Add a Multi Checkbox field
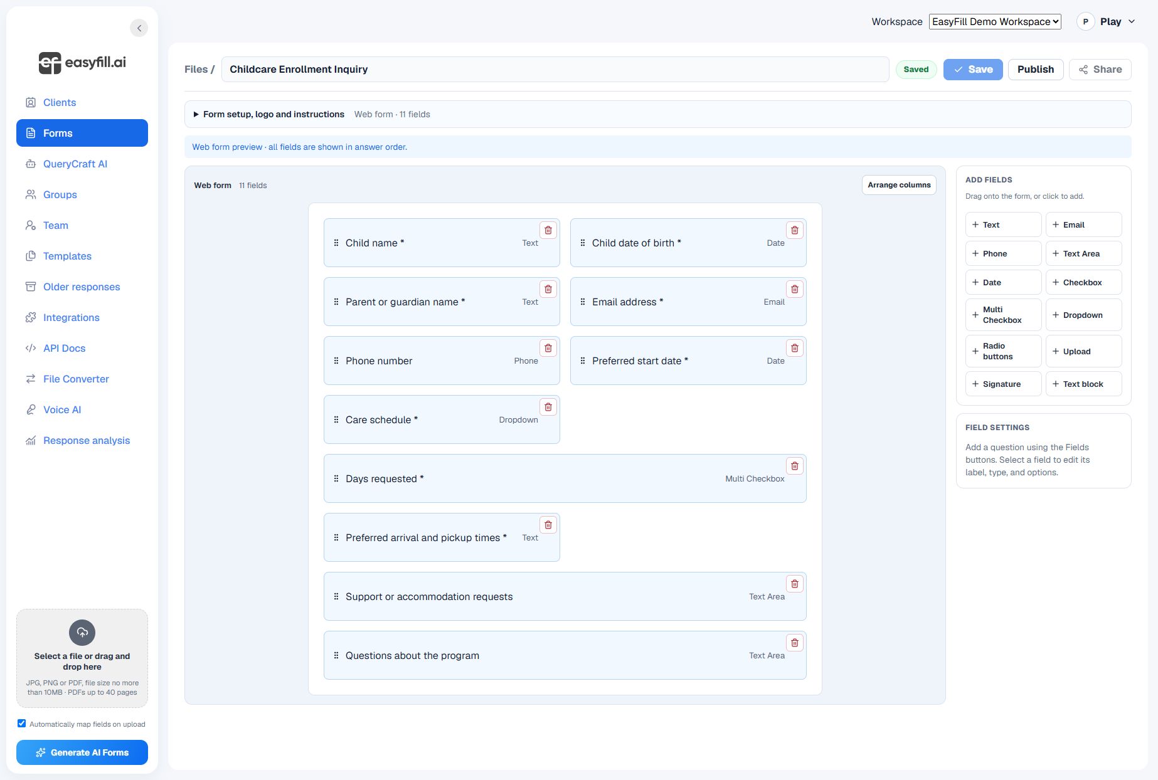The image size is (1158, 780). 1004,315
